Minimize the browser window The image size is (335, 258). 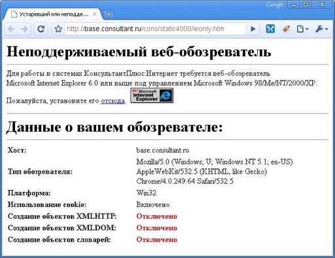click(294, 5)
